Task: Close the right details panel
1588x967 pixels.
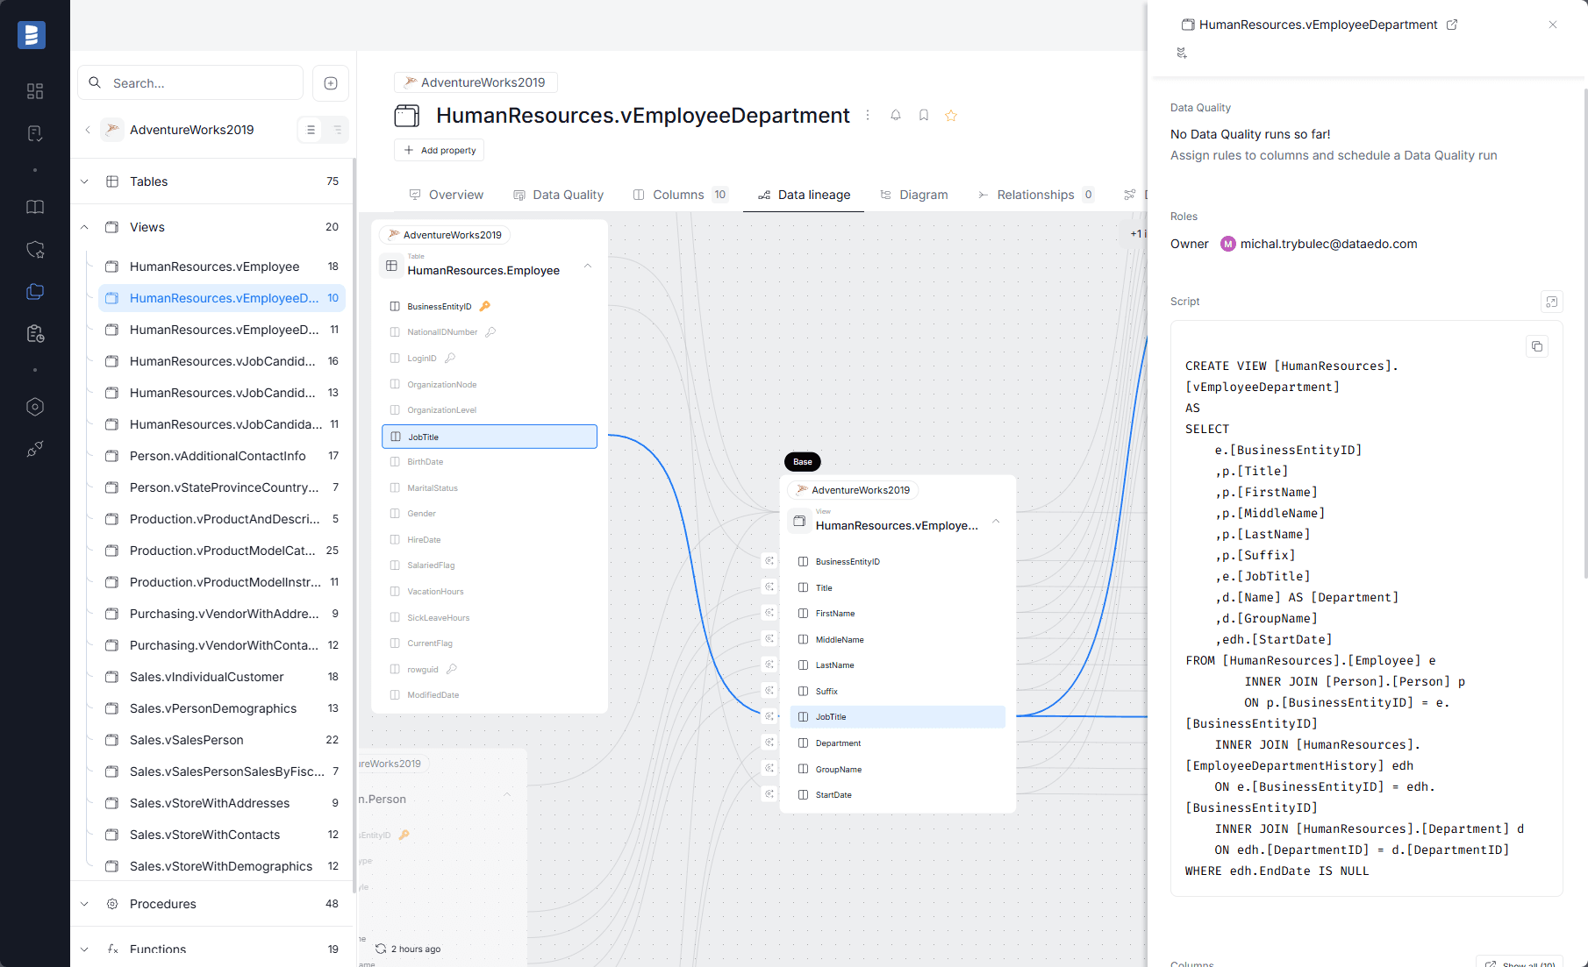Action: pos(1553,25)
